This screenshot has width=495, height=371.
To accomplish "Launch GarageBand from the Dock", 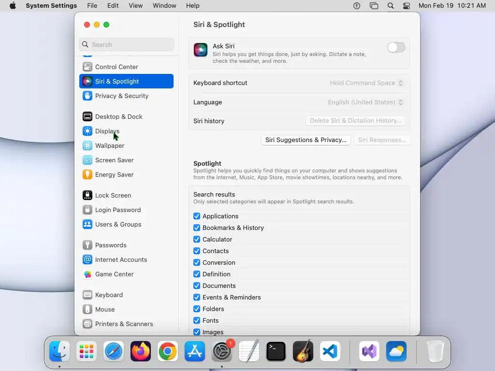I will click(303, 352).
